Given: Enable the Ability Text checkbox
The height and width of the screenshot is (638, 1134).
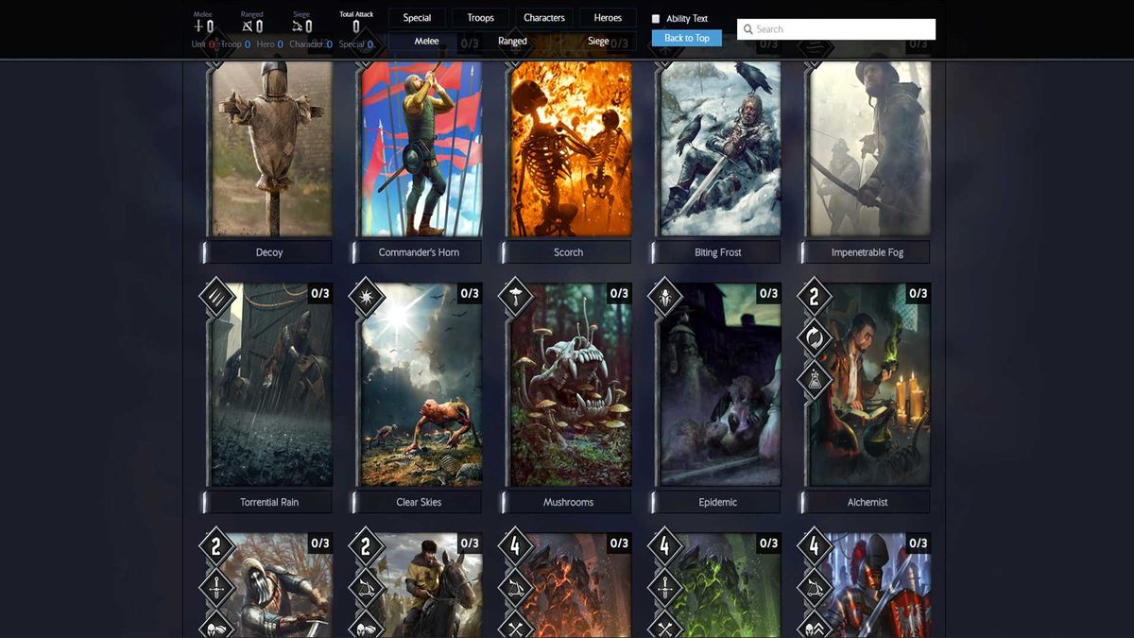Looking at the screenshot, I should (x=656, y=19).
